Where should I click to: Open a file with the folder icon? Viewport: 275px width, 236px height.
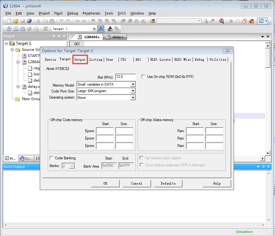(x=16, y=21)
